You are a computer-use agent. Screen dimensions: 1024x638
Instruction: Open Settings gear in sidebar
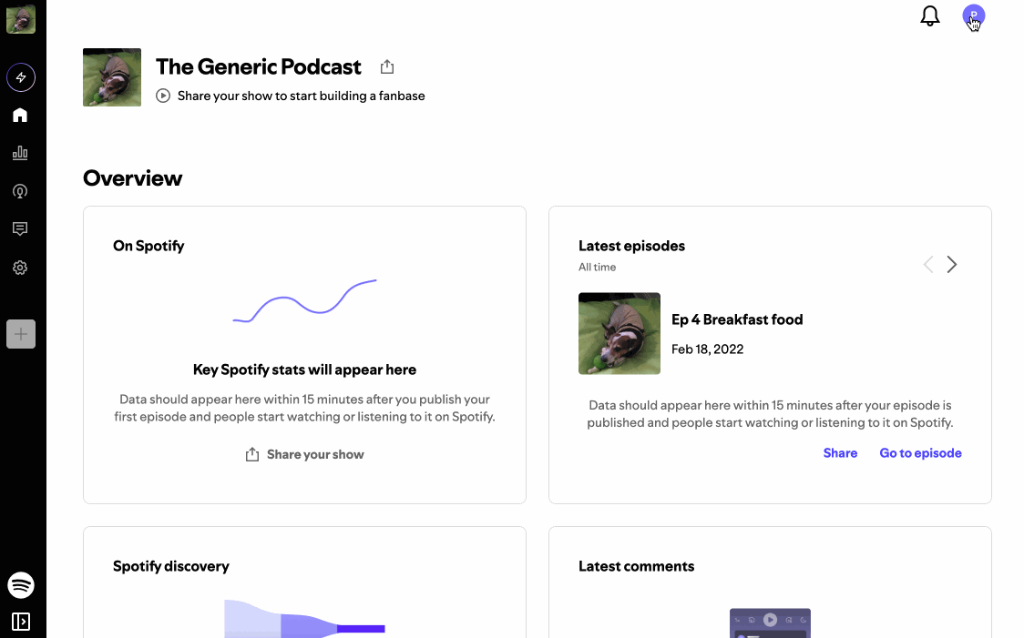20,268
